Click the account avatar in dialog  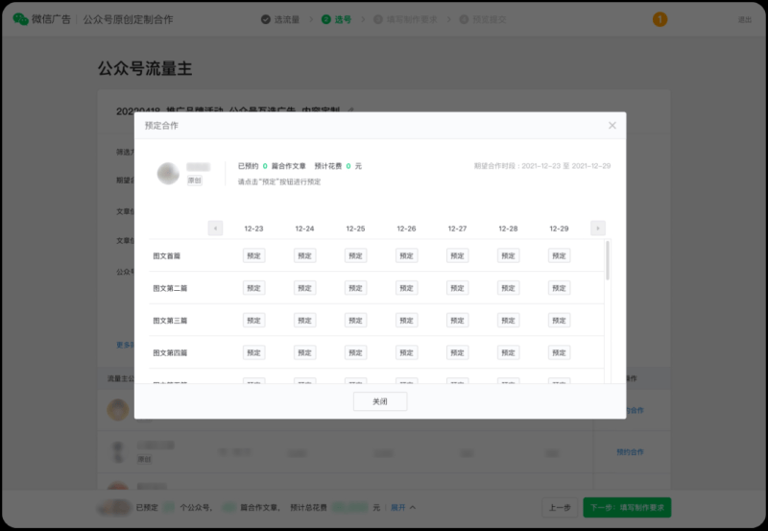pyautogui.click(x=168, y=174)
